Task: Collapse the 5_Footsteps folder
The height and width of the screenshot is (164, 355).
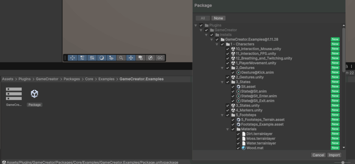Action: [x=222, y=115]
